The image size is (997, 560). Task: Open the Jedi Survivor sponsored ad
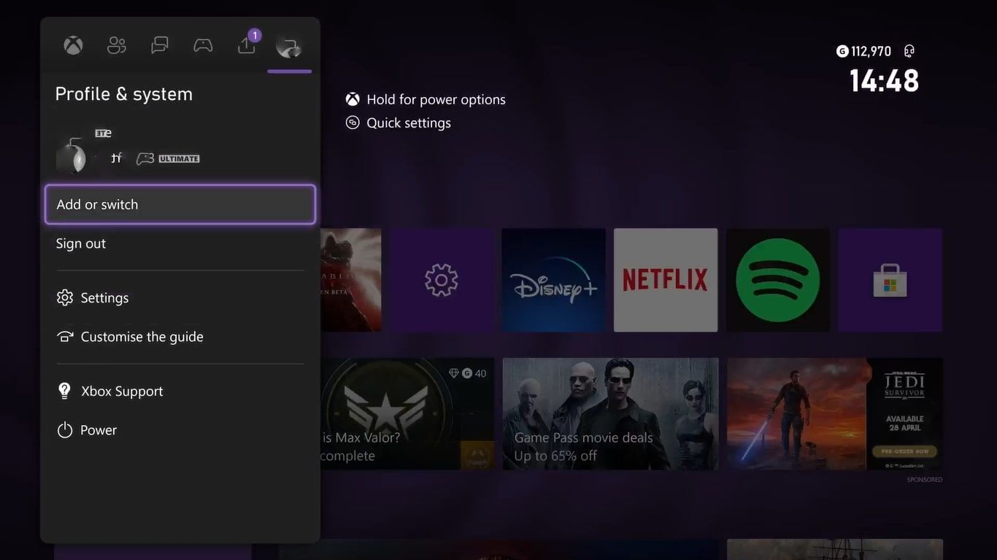(x=834, y=413)
